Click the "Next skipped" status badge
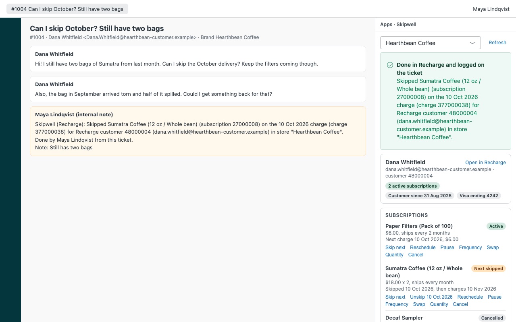Viewport: 516px width, 322px height. (488, 268)
